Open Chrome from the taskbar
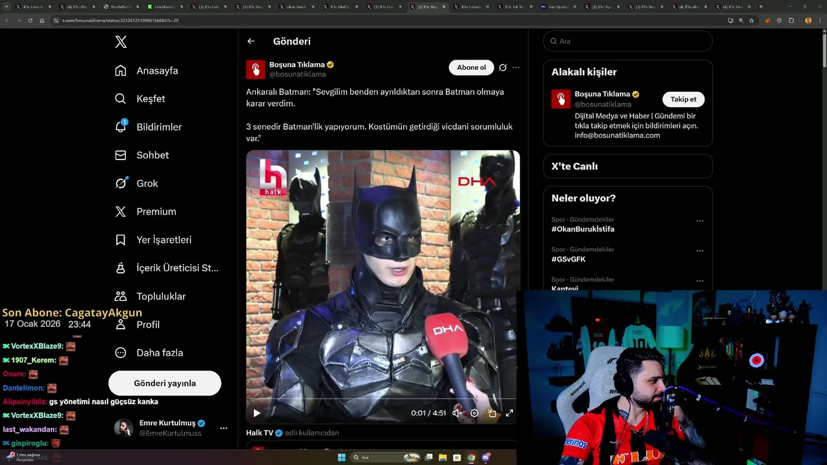The image size is (827, 465). [x=471, y=457]
